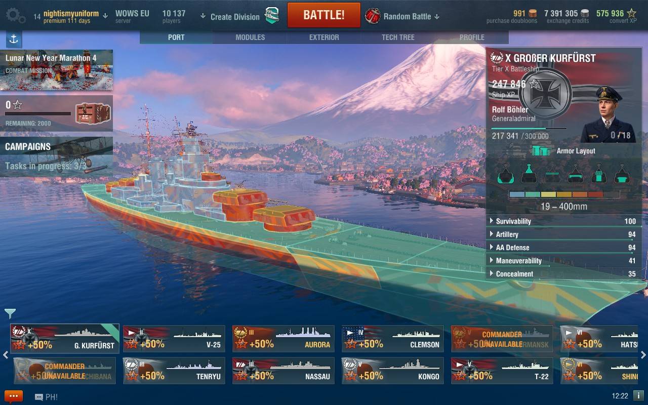Open the container crate icon
This screenshot has height=405, width=648.
[90, 113]
